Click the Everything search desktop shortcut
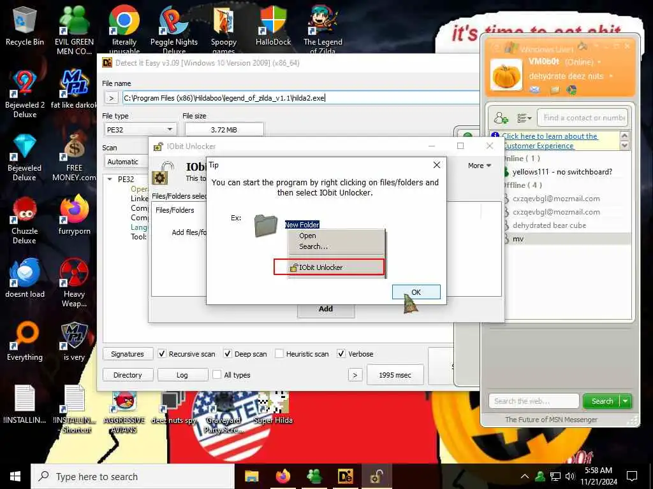Screen dimensions: 653x489 coord(25,341)
